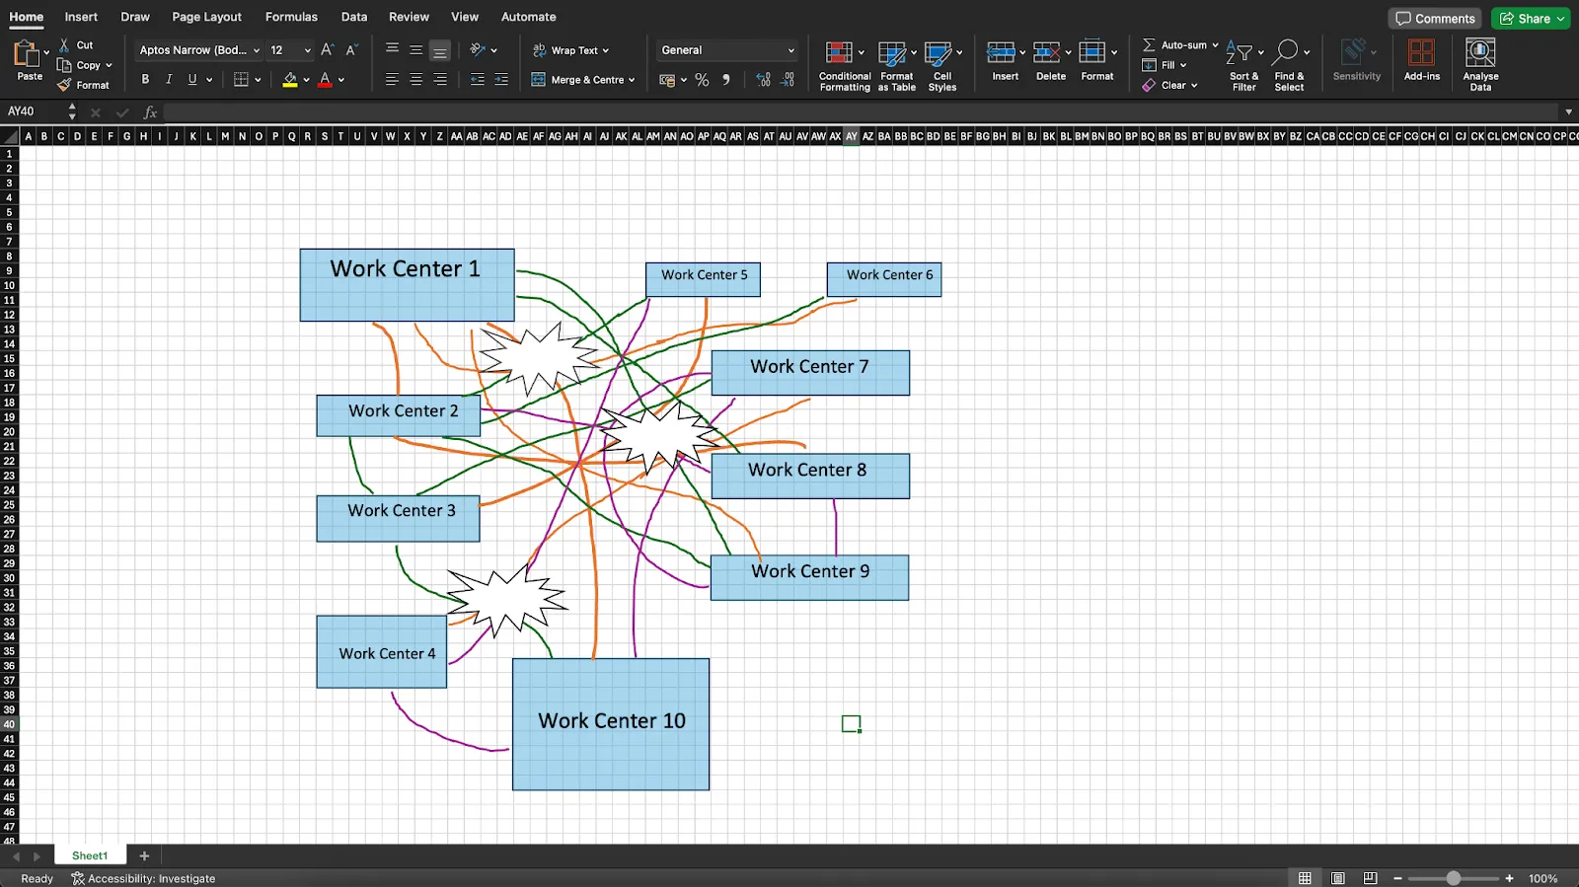Switch to Formulas tab
Viewport: 1579px width, 887px height.
click(291, 17)
